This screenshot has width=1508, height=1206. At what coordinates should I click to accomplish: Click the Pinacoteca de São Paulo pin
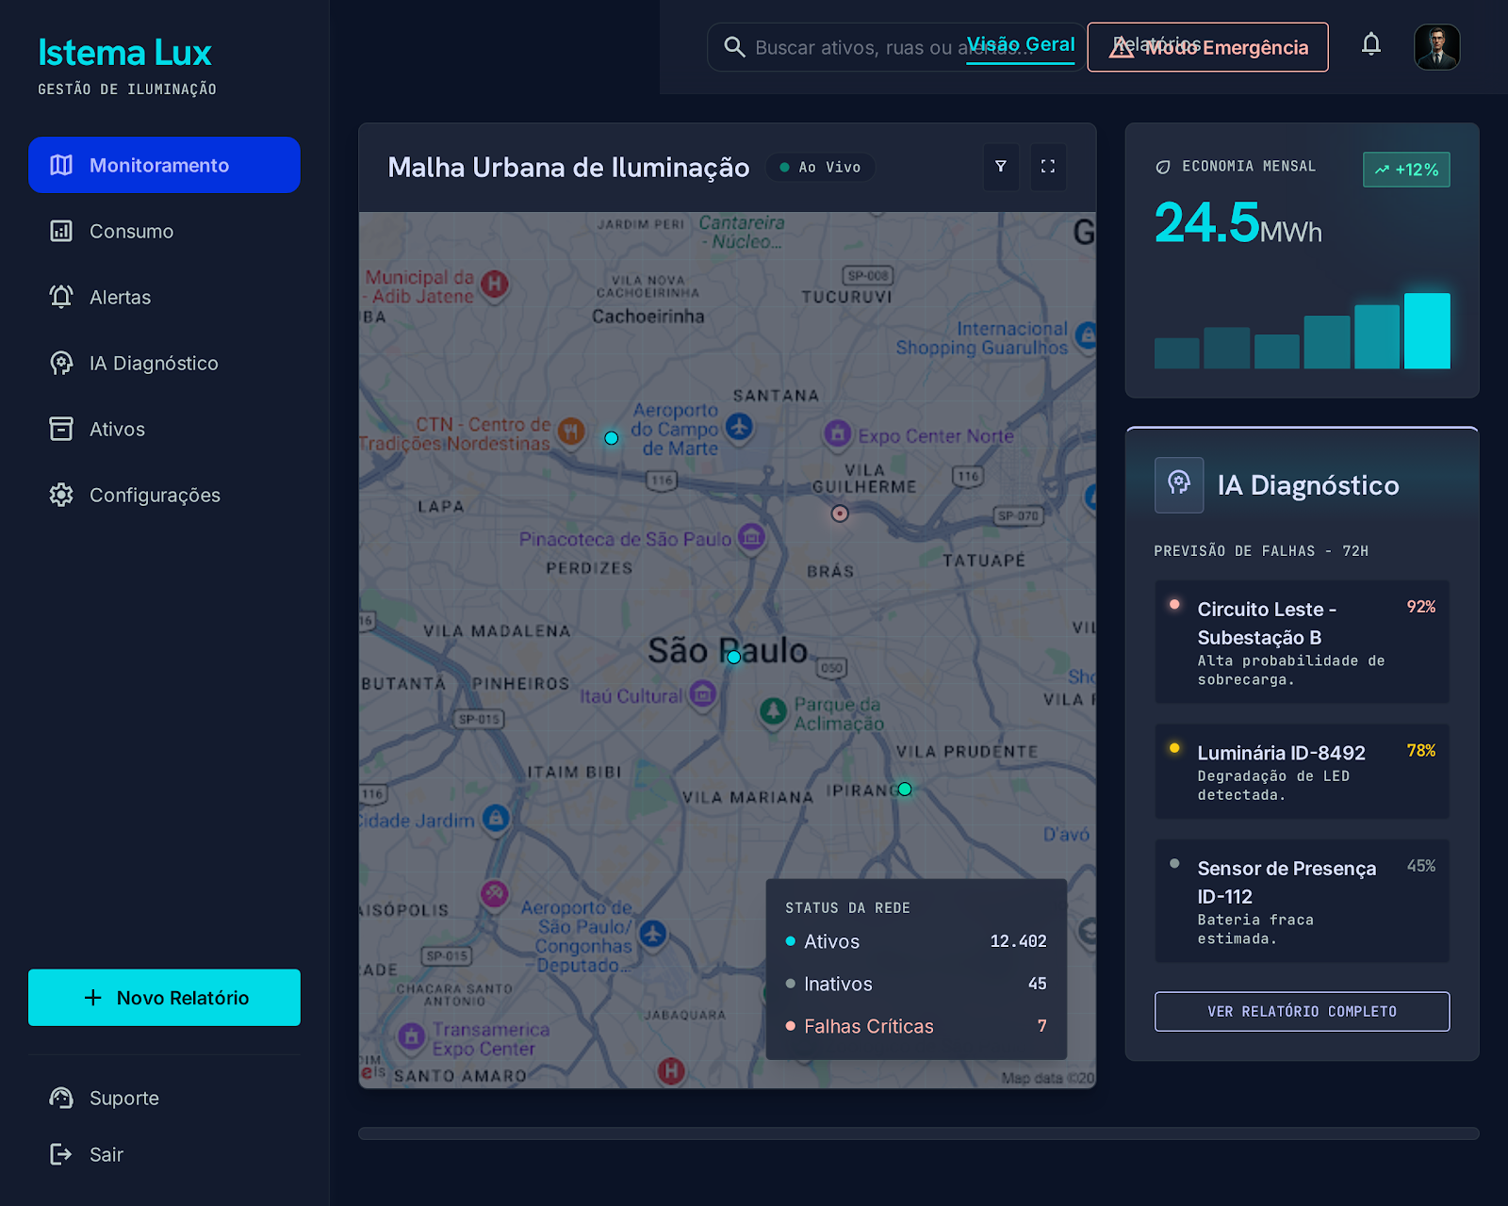(x=751, y=537)
